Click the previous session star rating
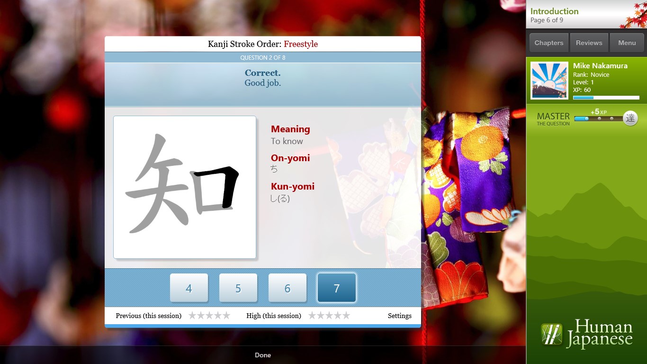Image resolution: width=647 pixels, height=364 pixels. coord(209,316)
